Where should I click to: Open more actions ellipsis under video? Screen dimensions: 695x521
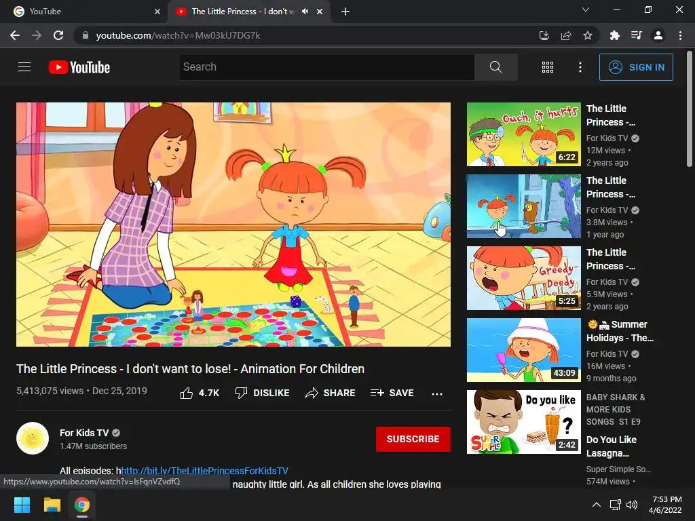click(x=437, y=393)
